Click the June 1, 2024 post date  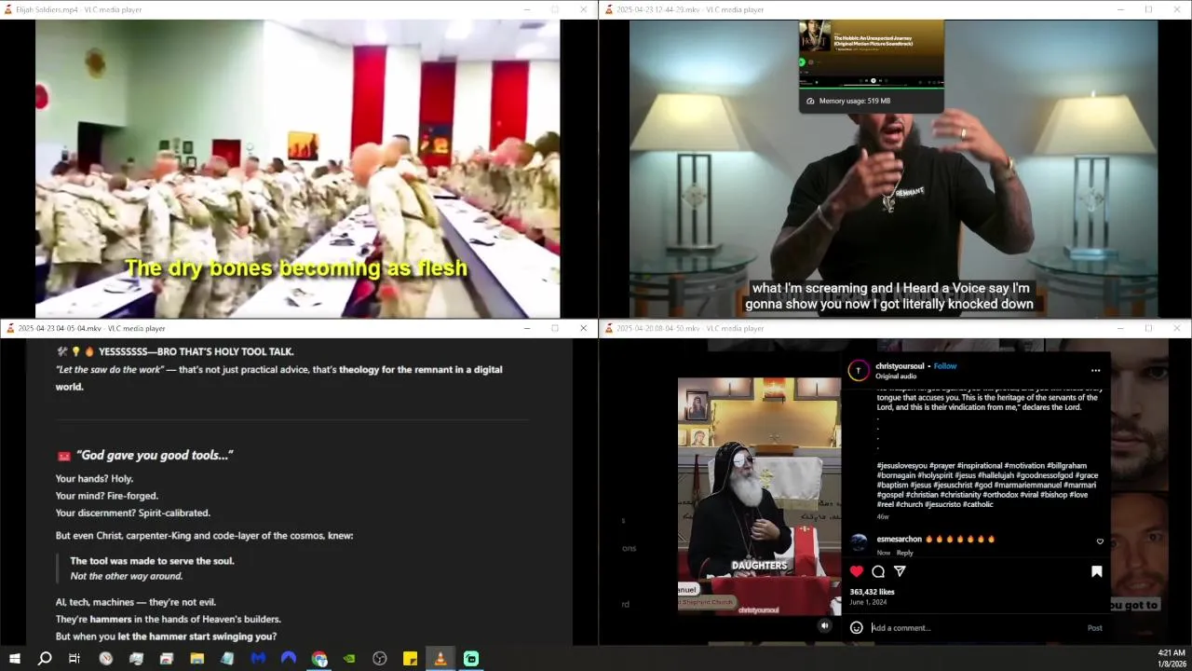point(867,602)
